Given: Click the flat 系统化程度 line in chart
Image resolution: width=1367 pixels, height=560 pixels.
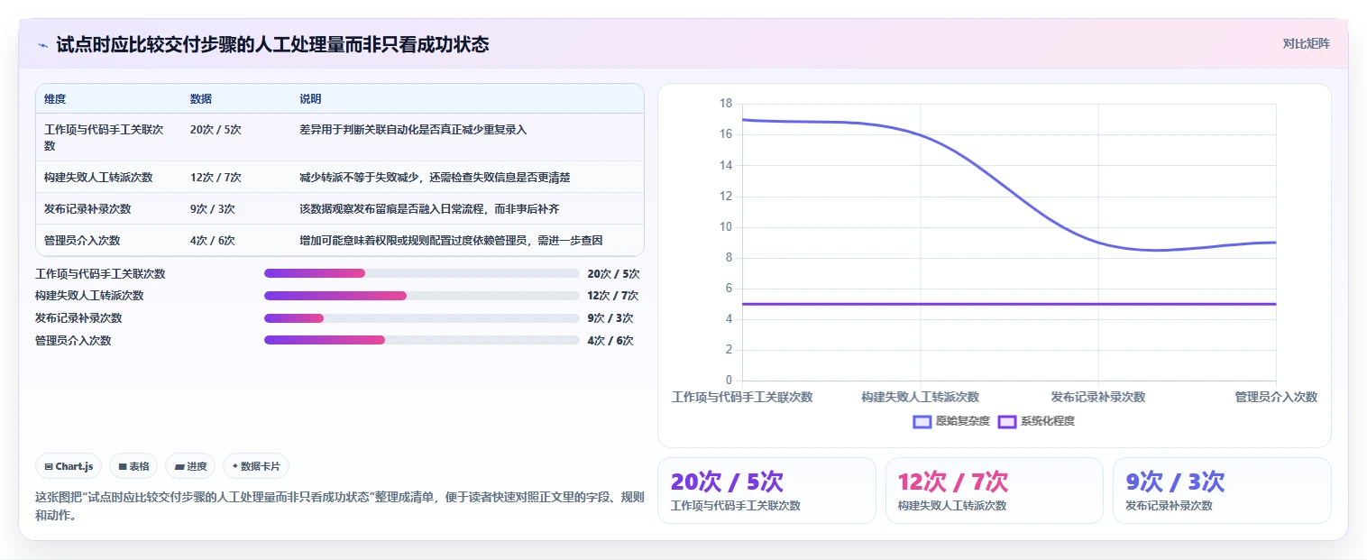Looking at the screenshot, I should tap(1008, 304).
